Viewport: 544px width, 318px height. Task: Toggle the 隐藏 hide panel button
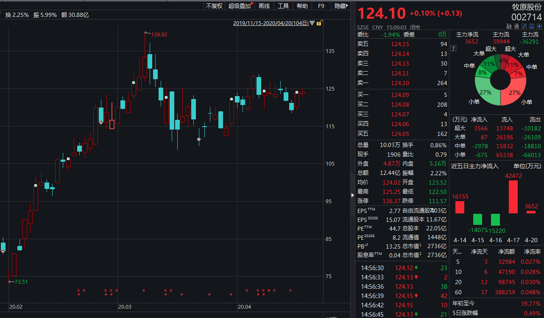coord(340,6)
